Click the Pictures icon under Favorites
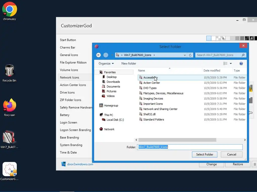This screenshot has height=192, width=257. 104,91
